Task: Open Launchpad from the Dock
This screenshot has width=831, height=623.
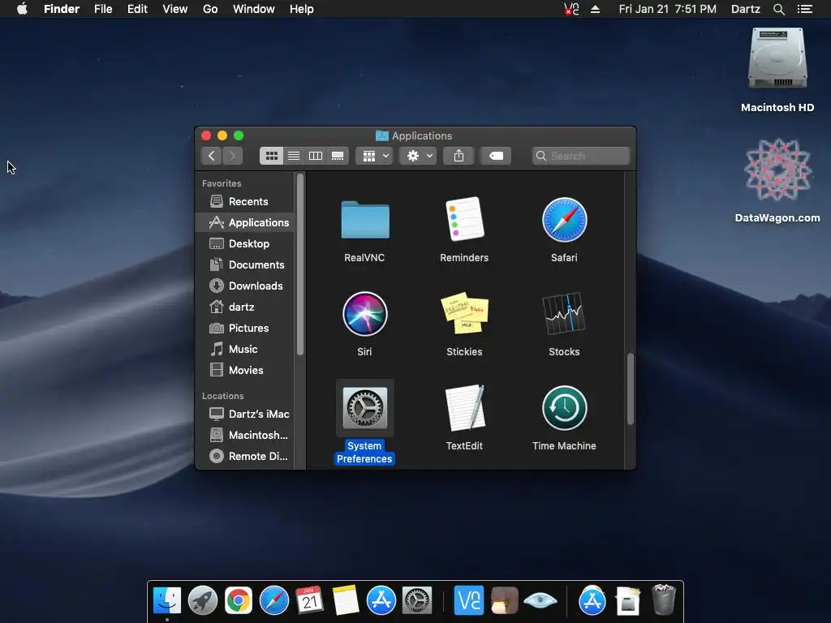Action: coord(202,600)
